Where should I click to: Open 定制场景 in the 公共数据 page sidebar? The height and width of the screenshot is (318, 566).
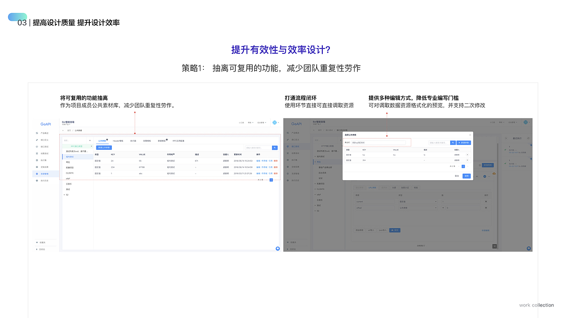45,167
